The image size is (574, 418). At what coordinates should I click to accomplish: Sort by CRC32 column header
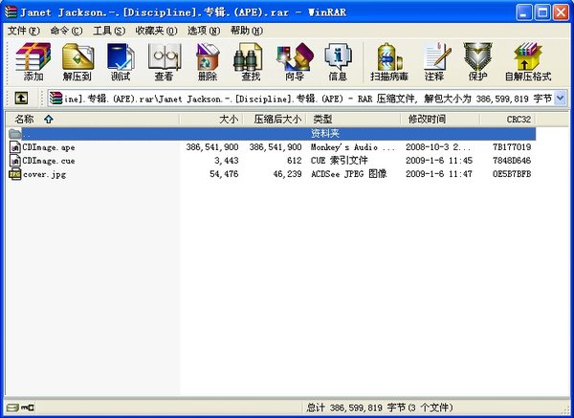[x=508, y=119]
